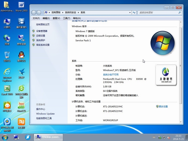The height and width of the screenshot is (141, 188).
Task: Click the vertical scrollbar thumb
Action: pyautogui.click(x=181, y=66)
